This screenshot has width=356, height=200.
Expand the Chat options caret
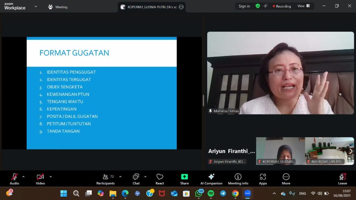(145, 177)
